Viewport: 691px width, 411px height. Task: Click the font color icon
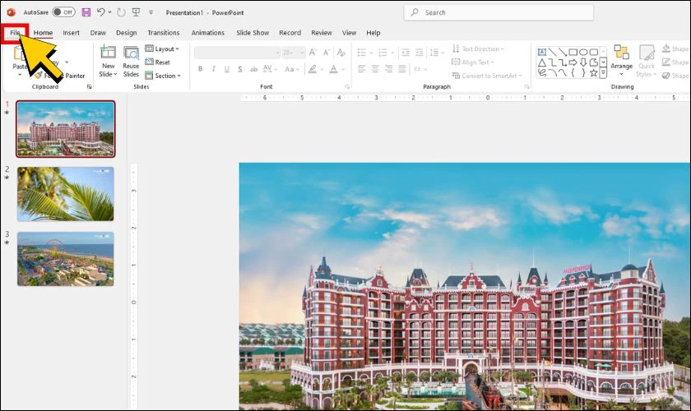coord(334,69)
